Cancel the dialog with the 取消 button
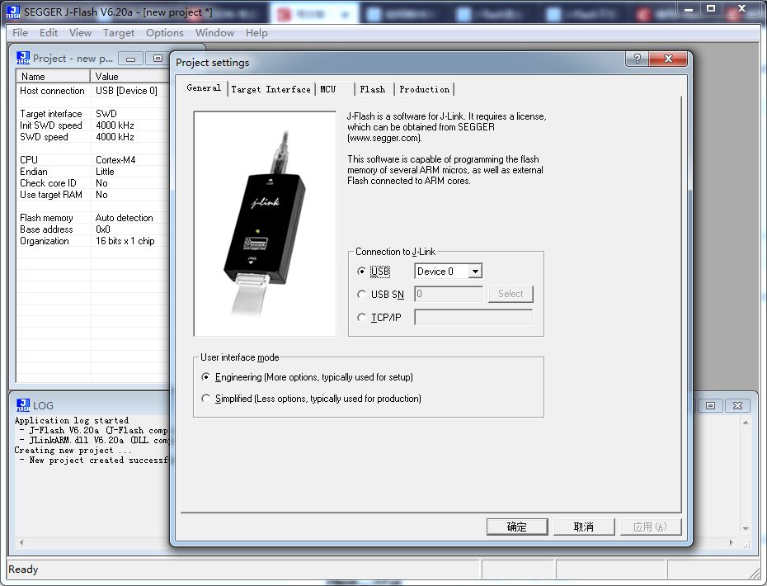767x586 pixels. 584,527
